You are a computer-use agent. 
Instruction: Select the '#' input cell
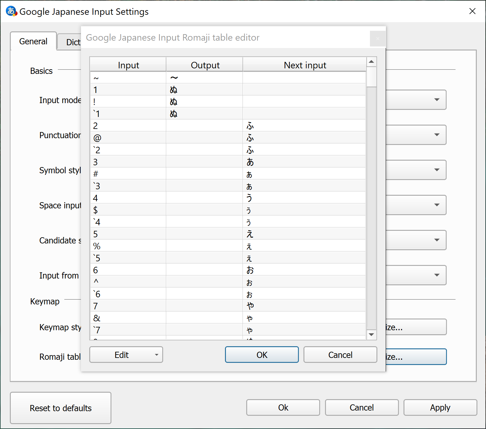pyautogui.click(x=128, y=174)
